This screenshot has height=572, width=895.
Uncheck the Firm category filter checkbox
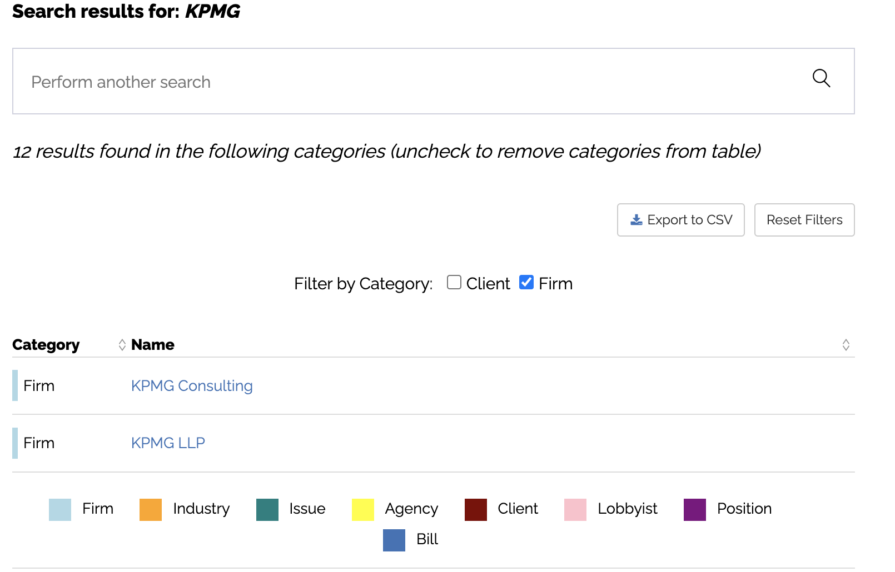[x=526, y=283]
